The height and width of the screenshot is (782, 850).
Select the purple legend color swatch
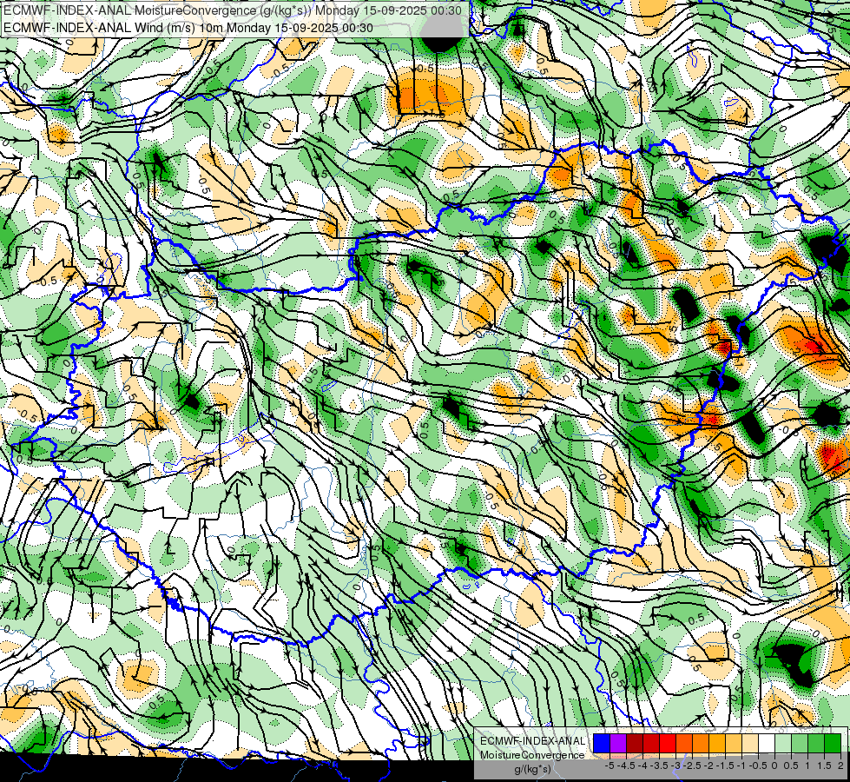click(618, 743)
